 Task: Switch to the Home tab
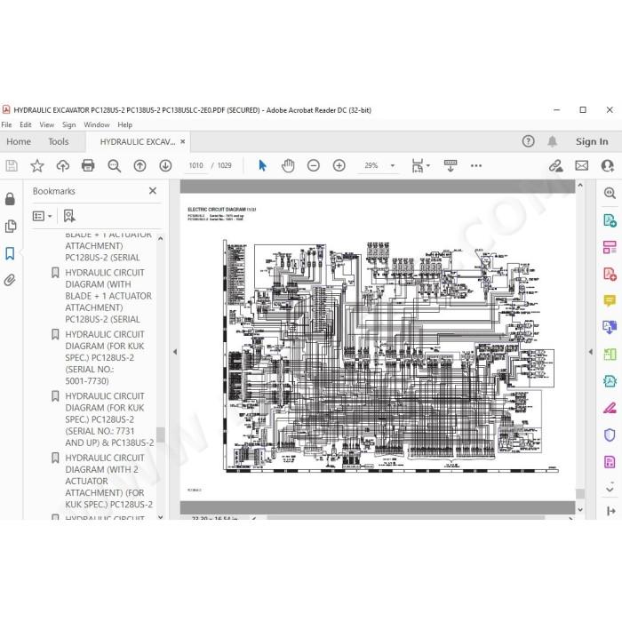click(x=19, y=141)
